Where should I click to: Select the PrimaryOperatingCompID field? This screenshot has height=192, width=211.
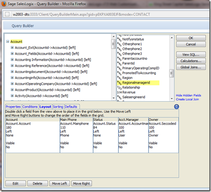point(141,68)
